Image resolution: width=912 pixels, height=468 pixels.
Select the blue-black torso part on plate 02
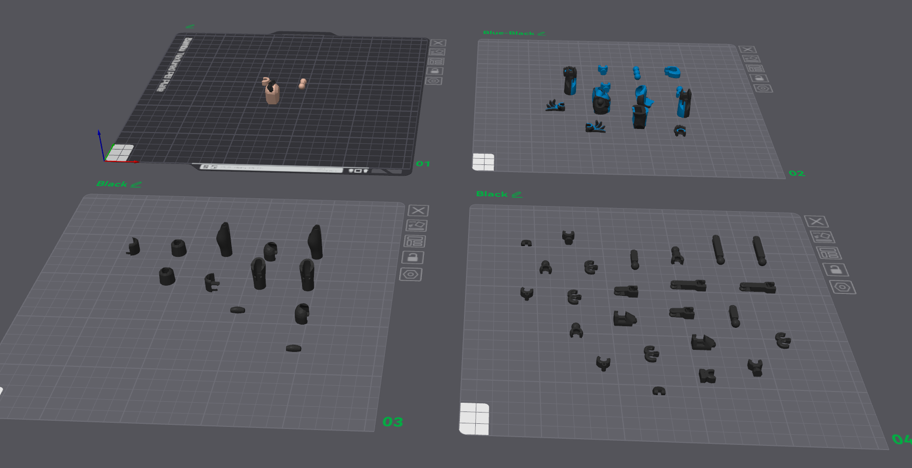(x=601, y=99)
